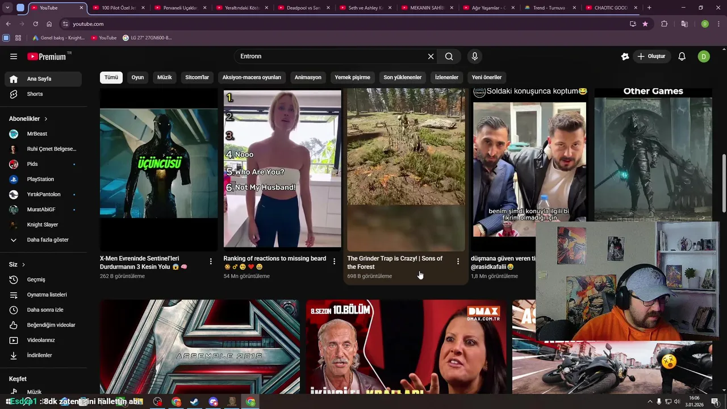Select the Oyun filter chip
Viewport: 727px width, 409px height.
(x=138, y=77)
